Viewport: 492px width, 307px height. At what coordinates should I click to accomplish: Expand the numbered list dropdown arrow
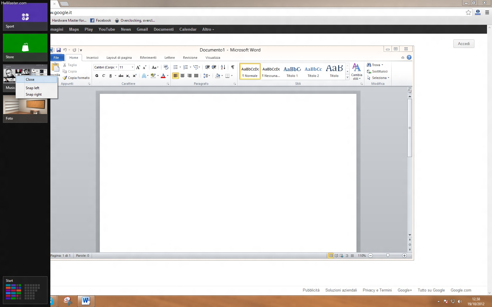[x=190, y=67]
